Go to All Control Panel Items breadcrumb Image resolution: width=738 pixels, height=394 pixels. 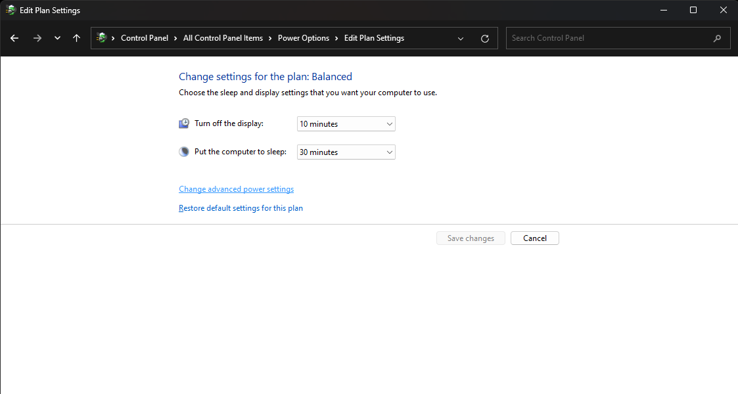[223, 38]
